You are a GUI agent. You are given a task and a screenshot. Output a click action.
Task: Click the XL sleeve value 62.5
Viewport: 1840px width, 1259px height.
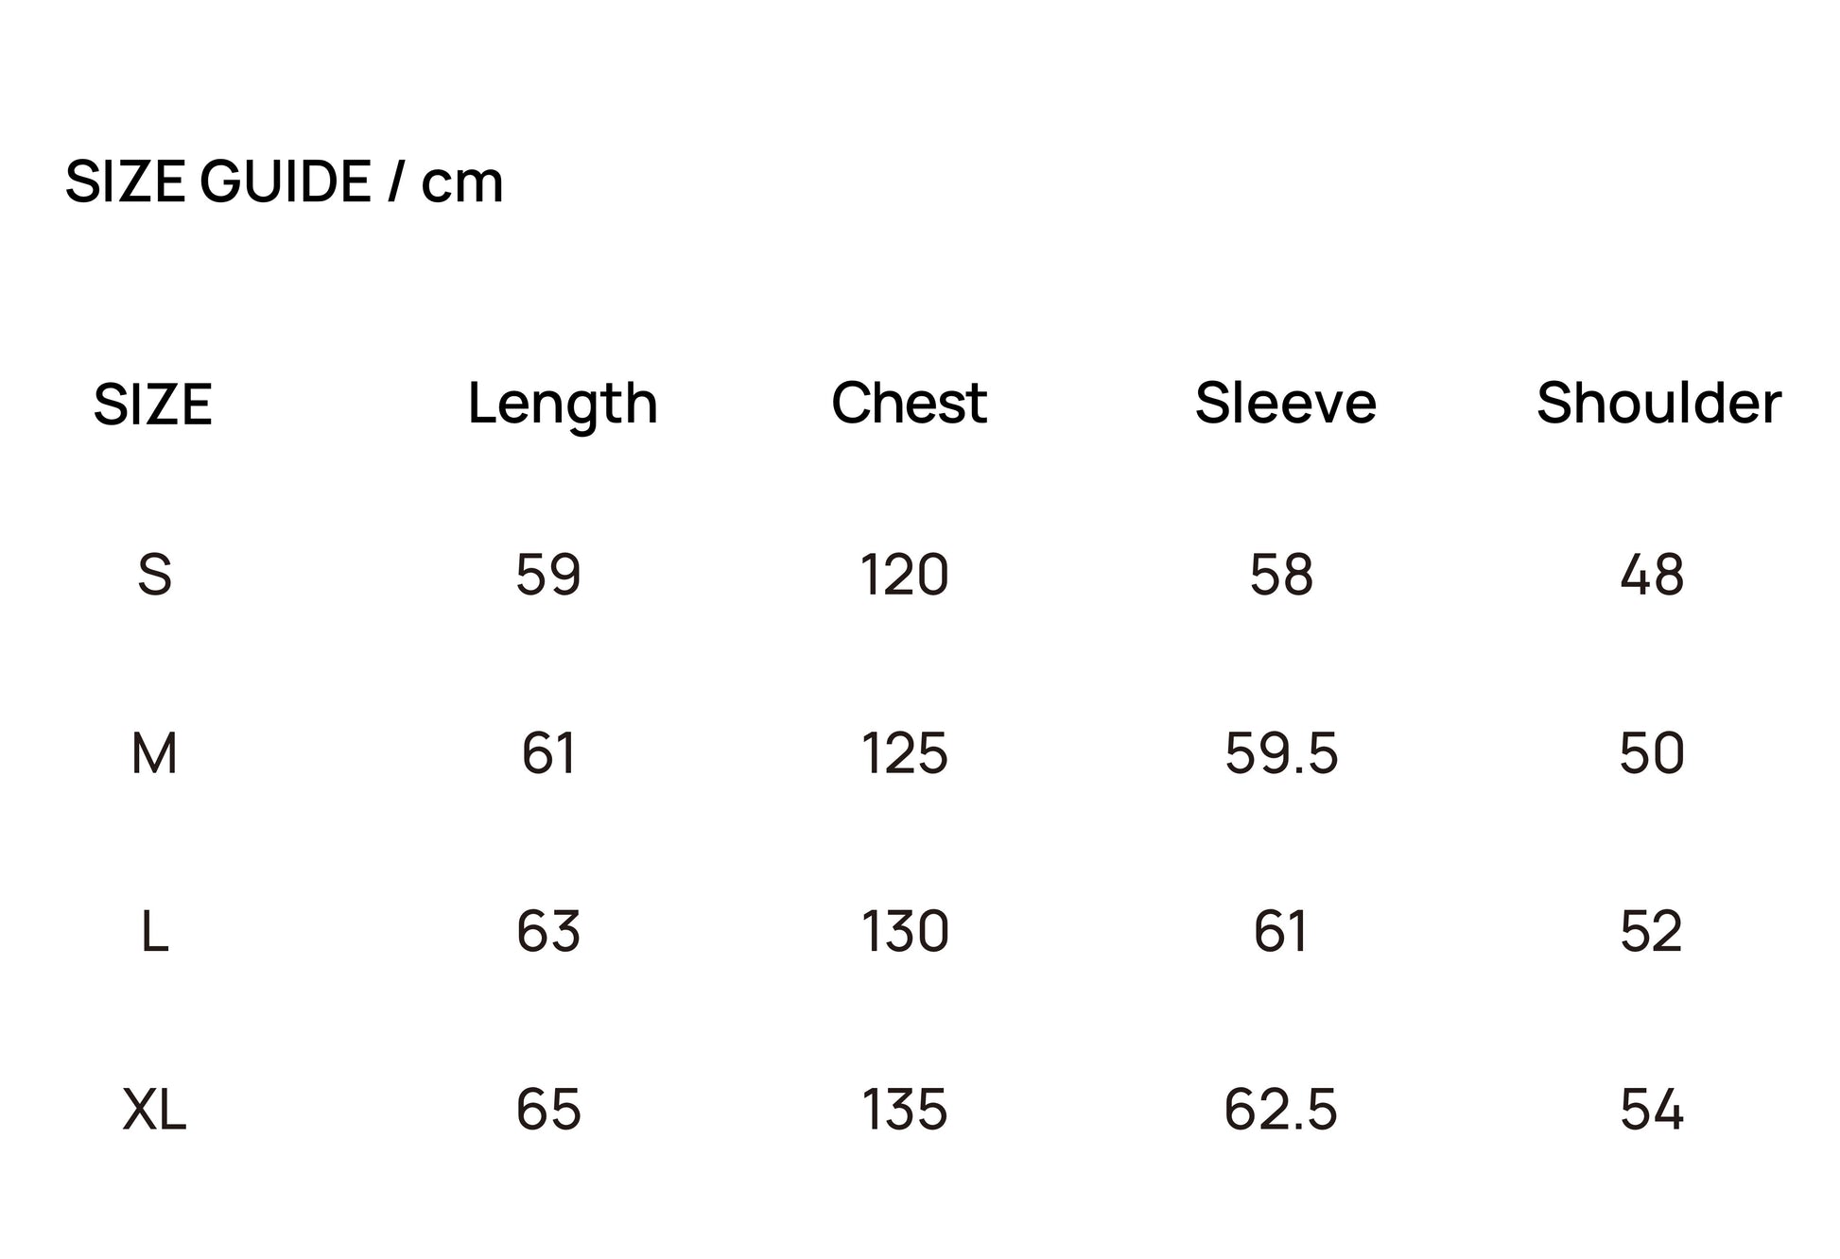point(1280,1110)
